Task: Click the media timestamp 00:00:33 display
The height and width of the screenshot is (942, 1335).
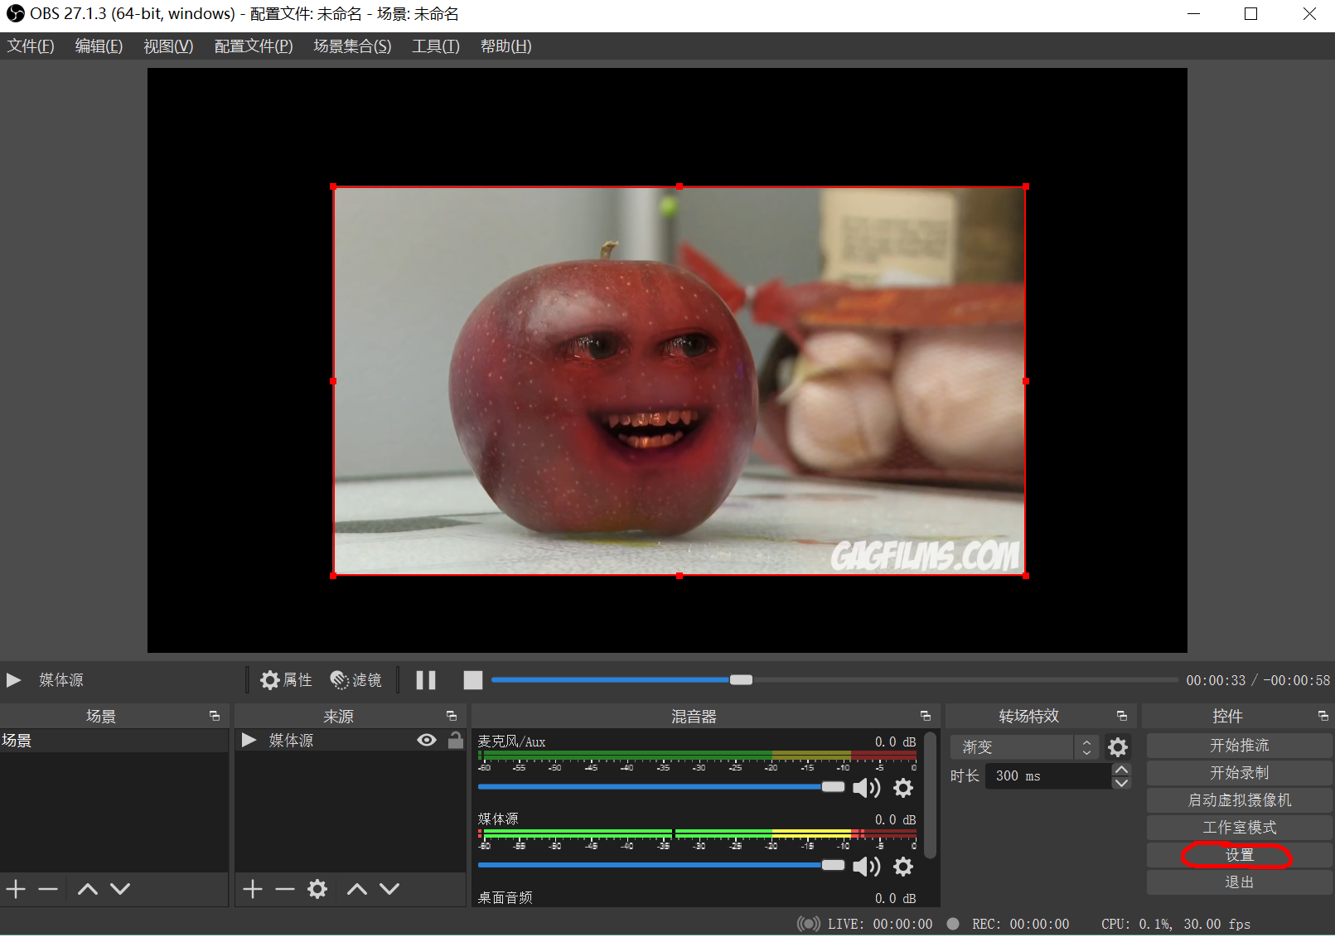Action: click(x=1216, y=680)
